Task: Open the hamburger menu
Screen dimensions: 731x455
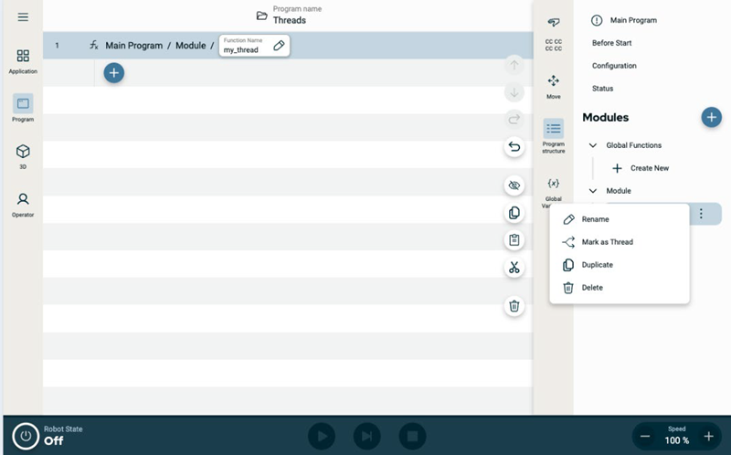Action: click(23, 17)
